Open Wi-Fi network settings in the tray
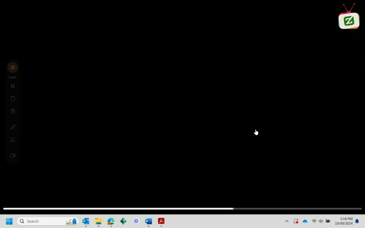The height and width of the screenshot is (228, 365). tap(314, 221)
